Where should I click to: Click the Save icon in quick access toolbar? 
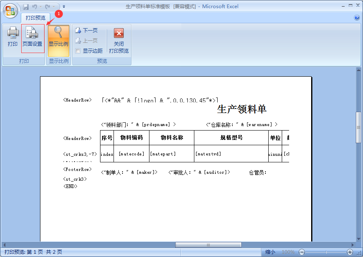(x=26, y=7)
